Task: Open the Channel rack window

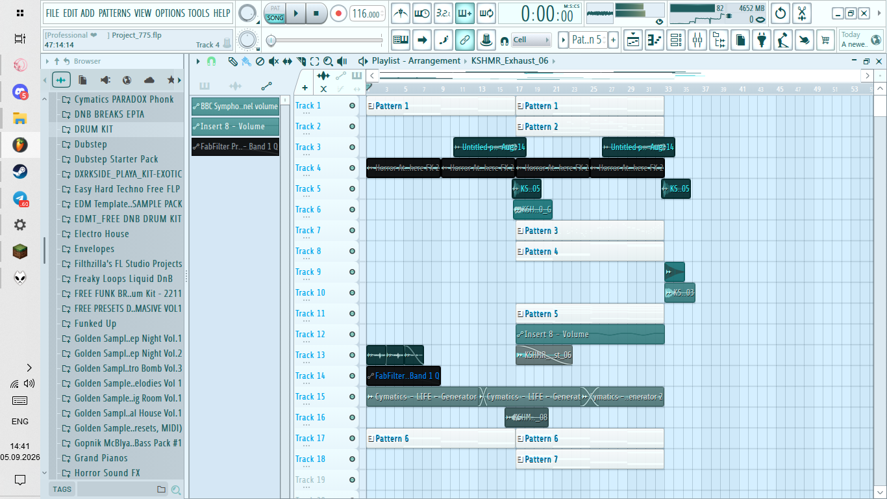Action: pos(676,40)
